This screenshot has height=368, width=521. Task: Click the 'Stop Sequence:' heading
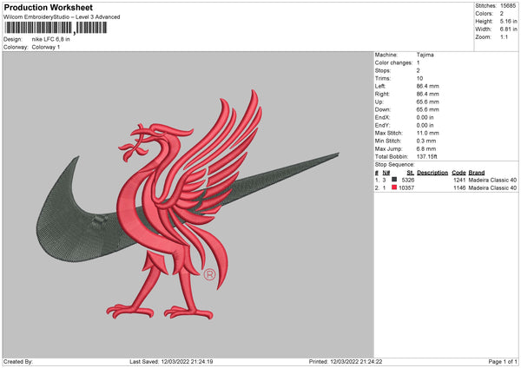395,165
